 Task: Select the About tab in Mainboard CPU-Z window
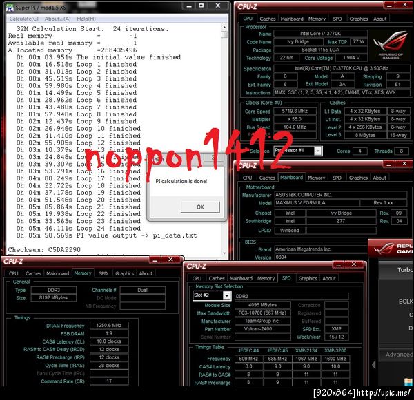click(x=379, y=178)
